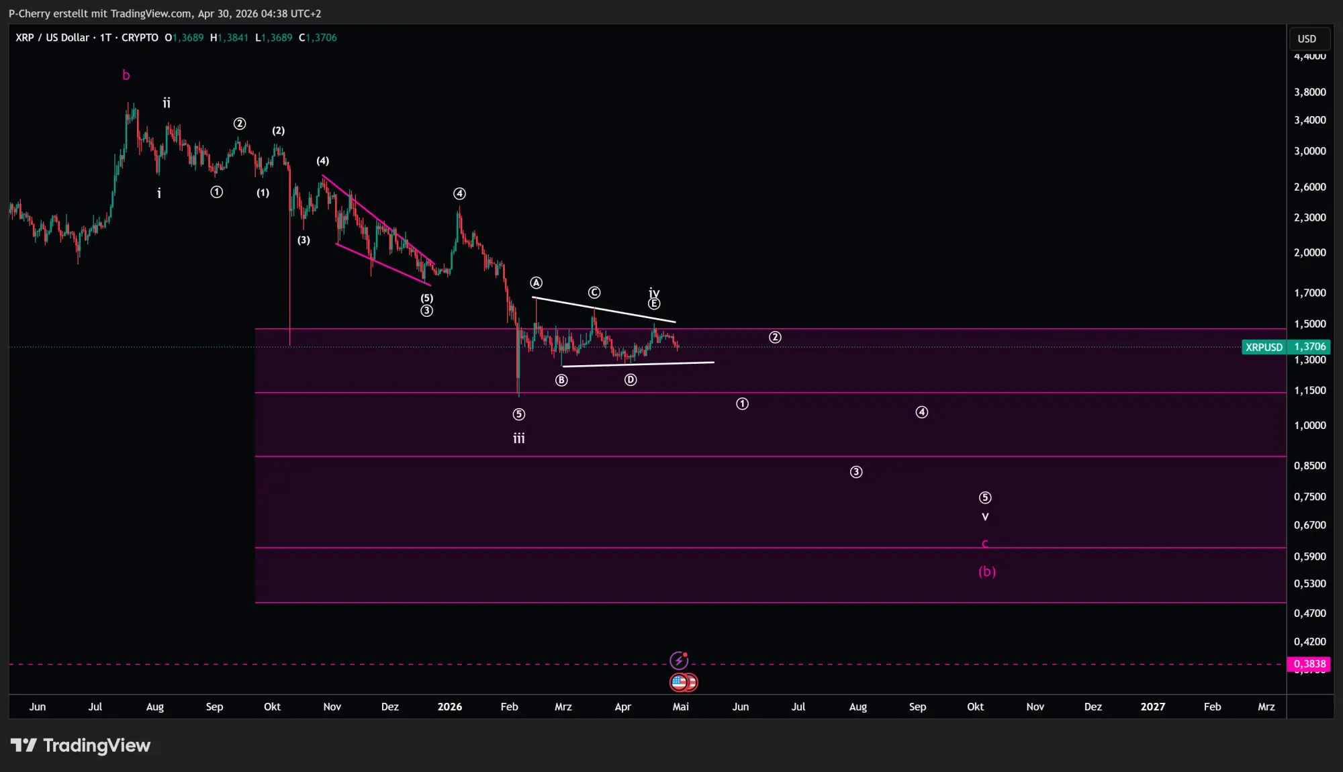Click the 0,3838 alert price label

[1309, 663]
